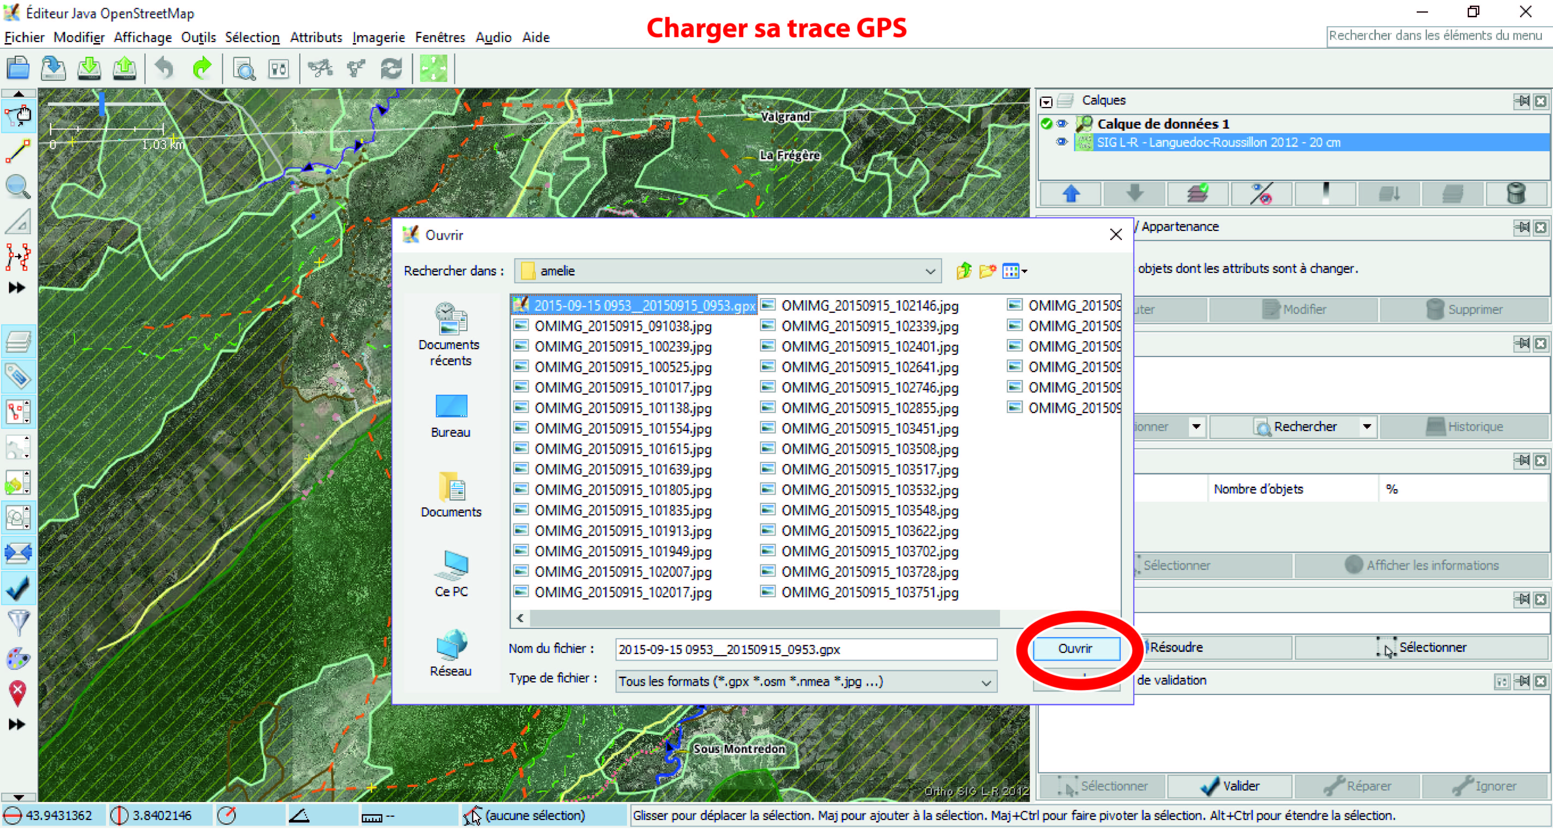This screenshot has width=1553, height=829.
Task: Click the gray undo arrow icon
Action: click(x=164, y=68)
